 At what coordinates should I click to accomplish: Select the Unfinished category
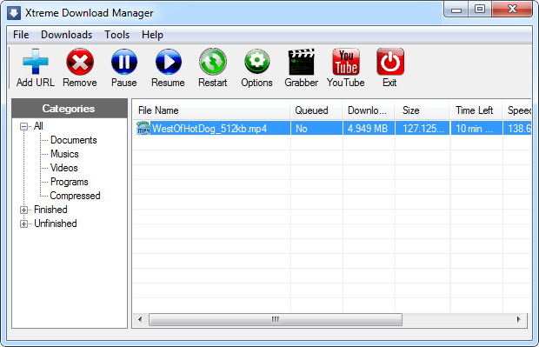pyautogui.click(x=56, y=224)
